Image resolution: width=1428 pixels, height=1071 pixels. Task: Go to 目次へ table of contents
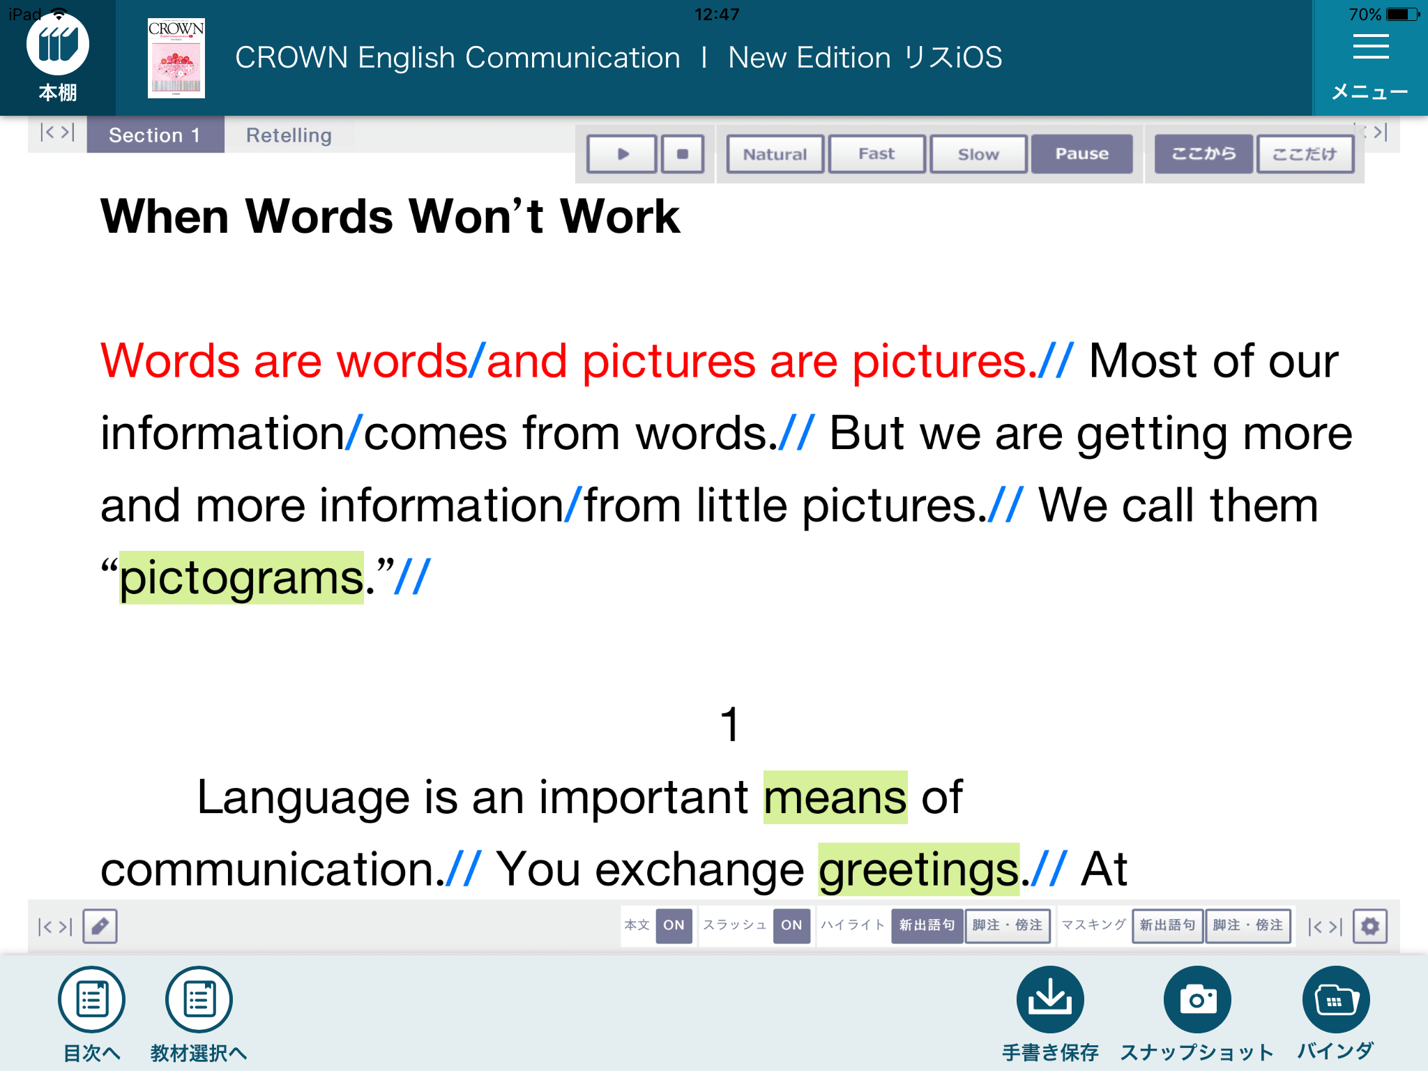(91, 1014)
